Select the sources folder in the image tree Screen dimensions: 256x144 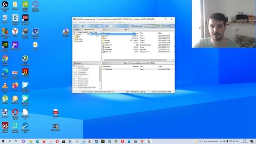point(81,39)
